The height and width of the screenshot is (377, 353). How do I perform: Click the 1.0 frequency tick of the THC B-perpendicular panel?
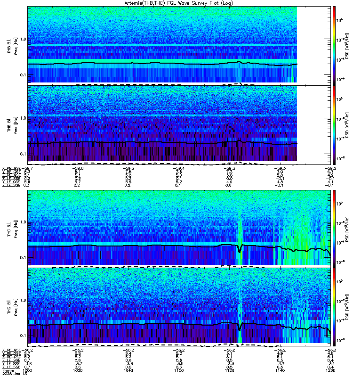click(x=23, y=222)
